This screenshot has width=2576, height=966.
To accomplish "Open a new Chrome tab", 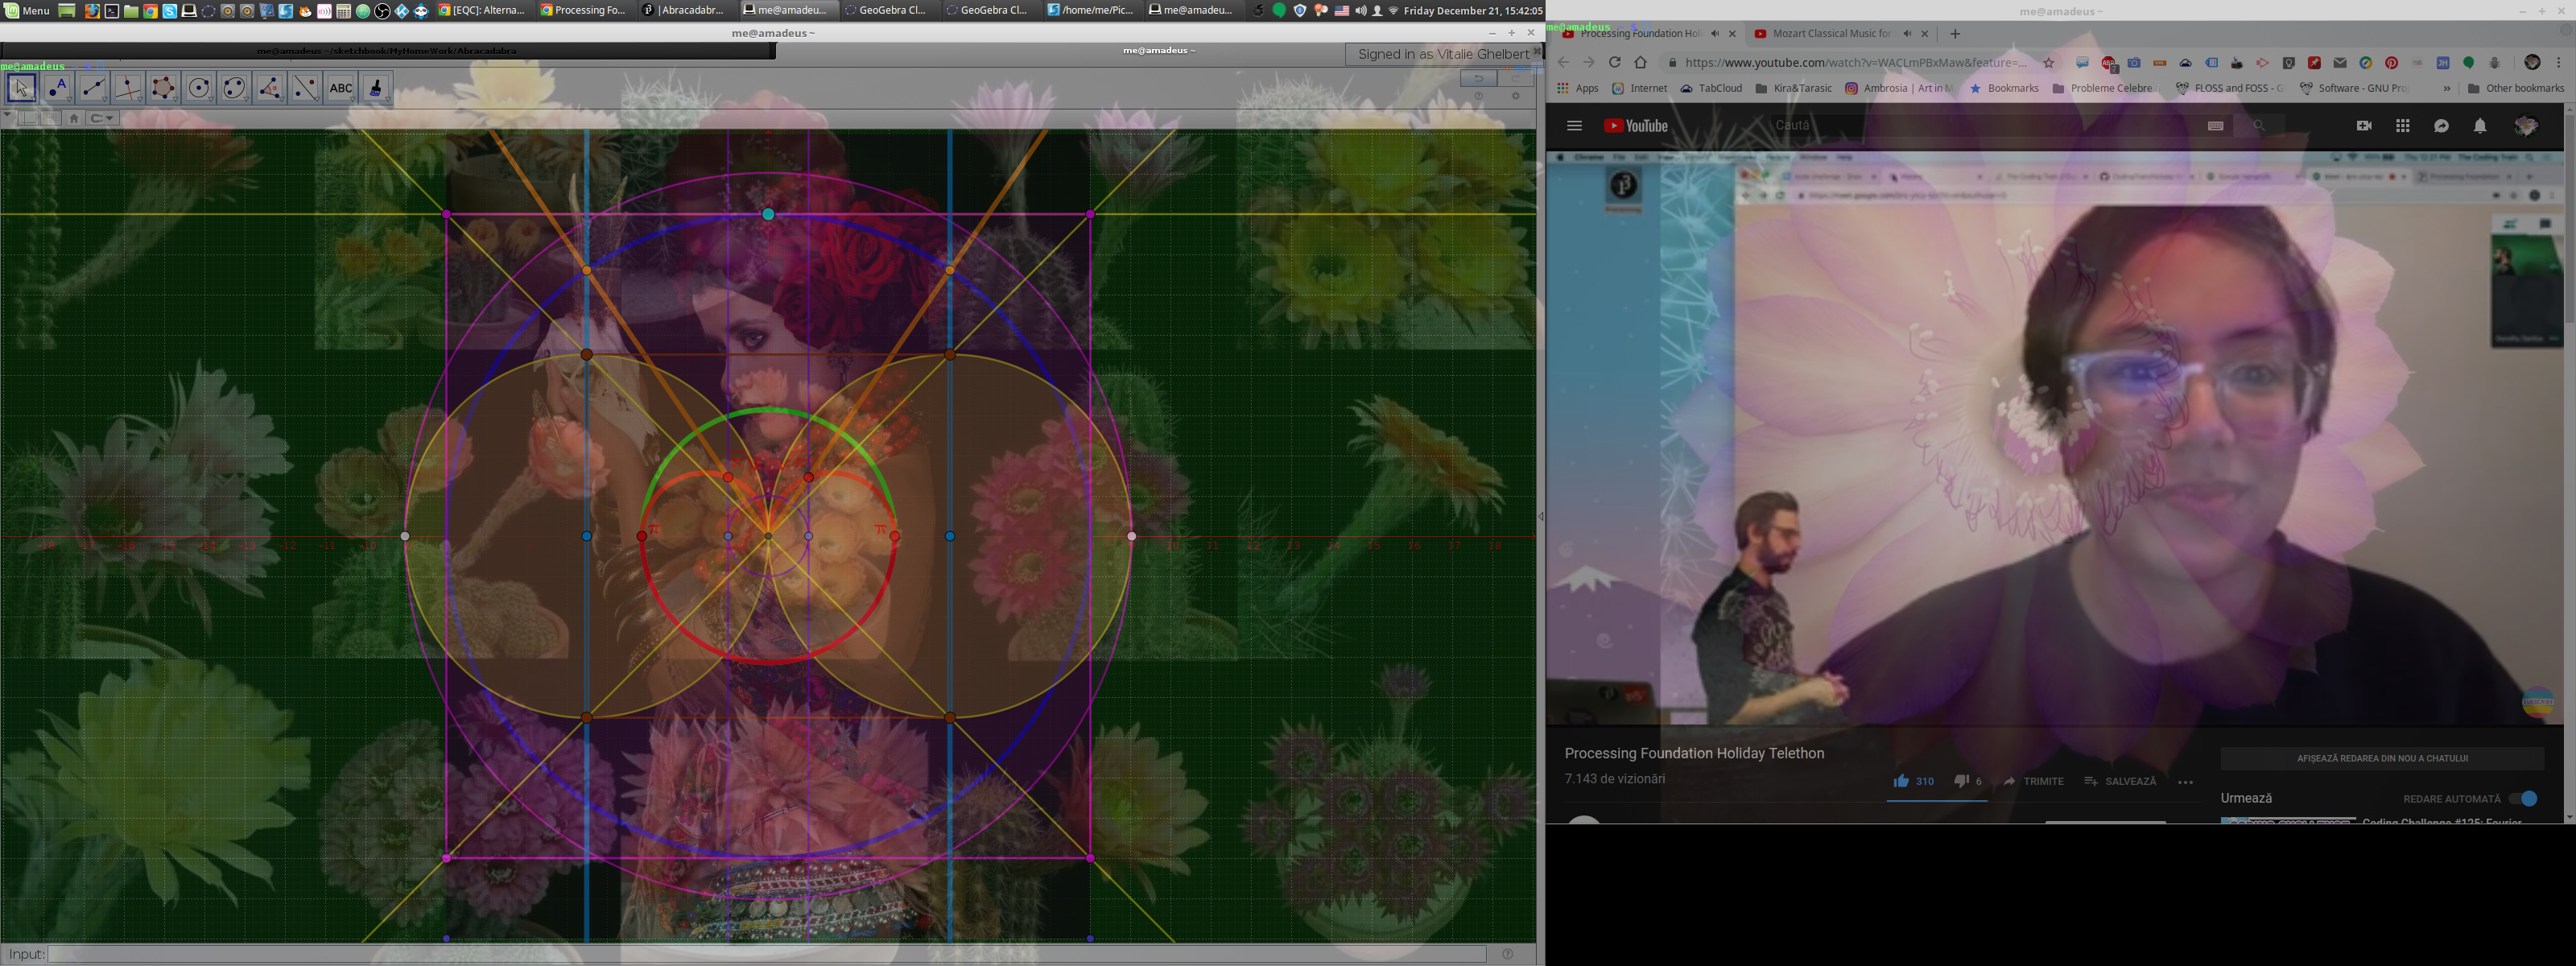I will pos(1955,33).
